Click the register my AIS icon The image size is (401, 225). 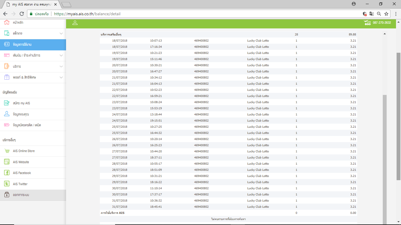coord(7,103)
